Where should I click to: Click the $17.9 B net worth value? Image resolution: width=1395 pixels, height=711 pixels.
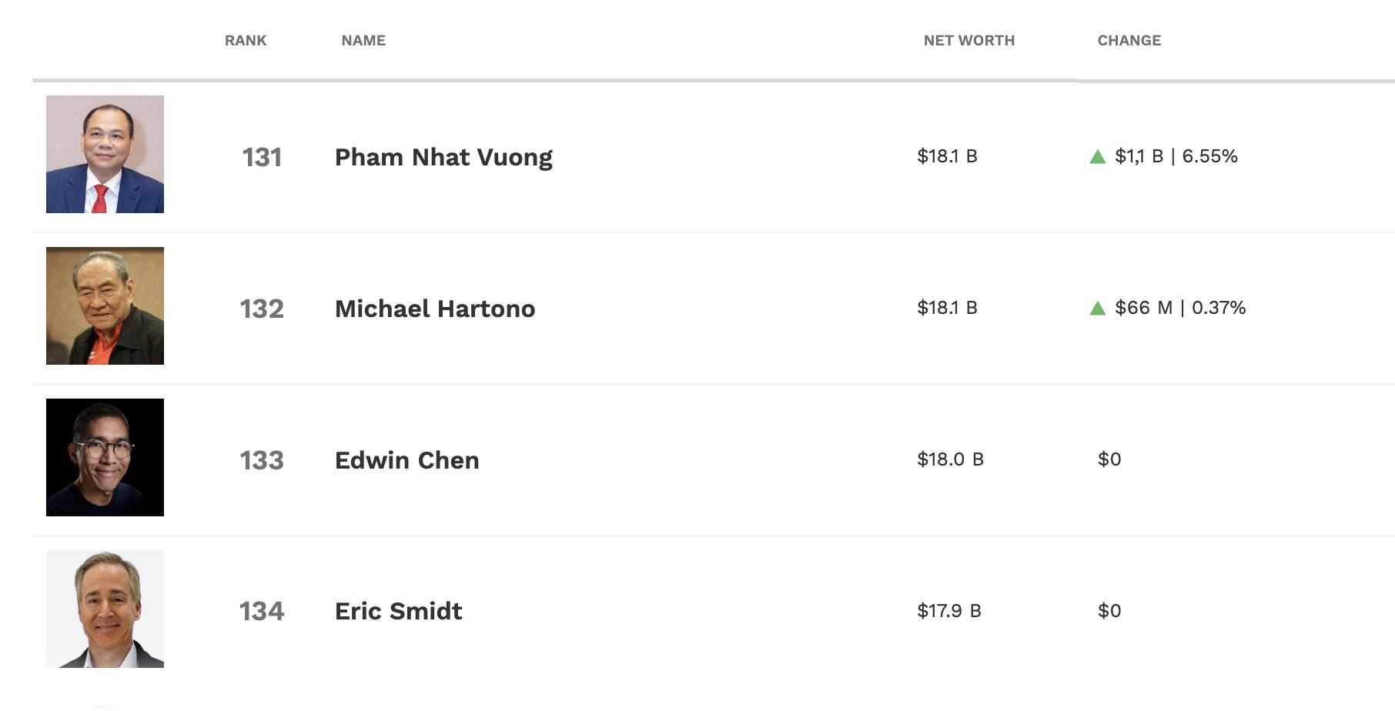[x=948, y=611]
